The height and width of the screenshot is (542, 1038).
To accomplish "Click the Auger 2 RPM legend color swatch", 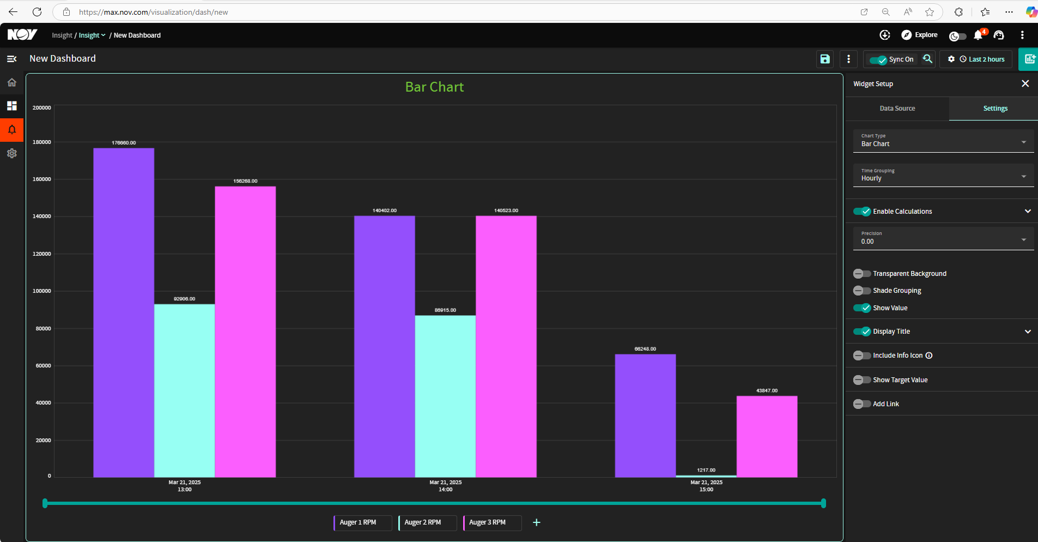I will 399,522.
